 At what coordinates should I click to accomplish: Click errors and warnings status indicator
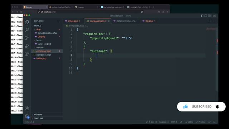coord(30,122)
